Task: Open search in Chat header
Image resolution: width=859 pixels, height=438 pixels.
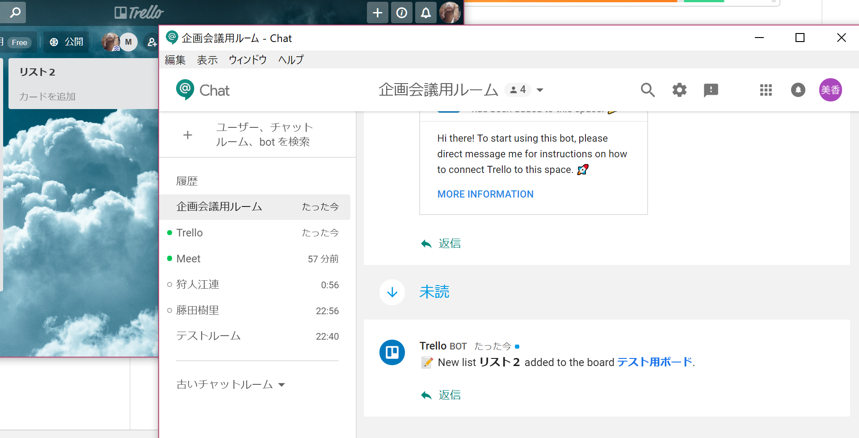Action: click(648, 90)
